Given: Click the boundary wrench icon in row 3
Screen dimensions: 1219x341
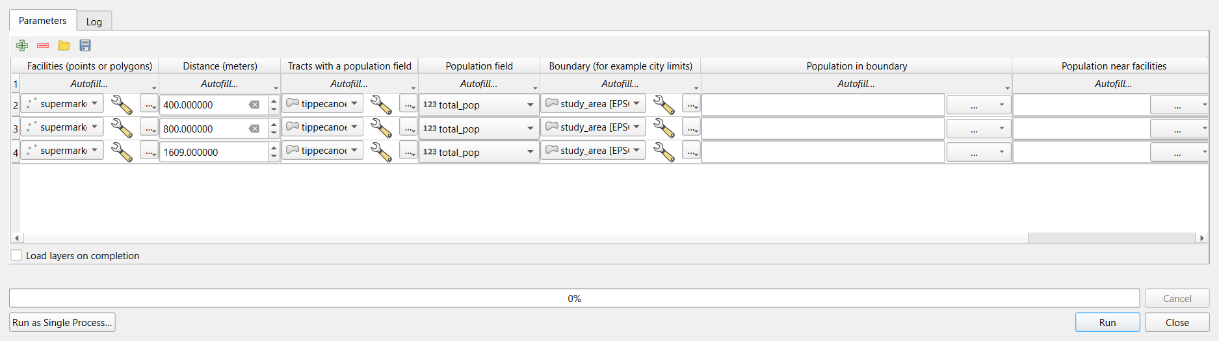Looking at the screenshot, I should coord(664,128).
